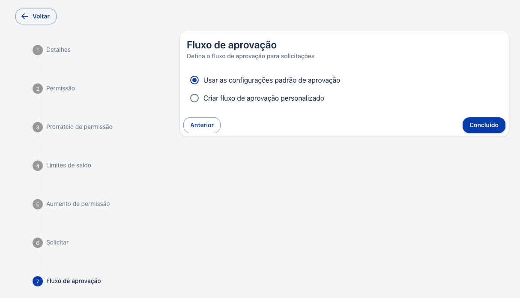The height and width of the screenshot is (298, 520).
Task: Switch to Limites de saldo step
Action: pos(69,165)
